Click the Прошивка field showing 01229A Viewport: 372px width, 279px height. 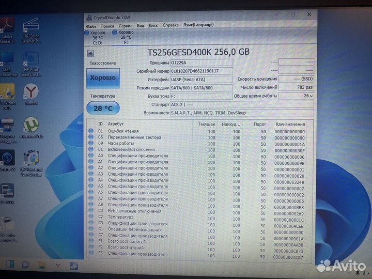click(x=202, y=63)
